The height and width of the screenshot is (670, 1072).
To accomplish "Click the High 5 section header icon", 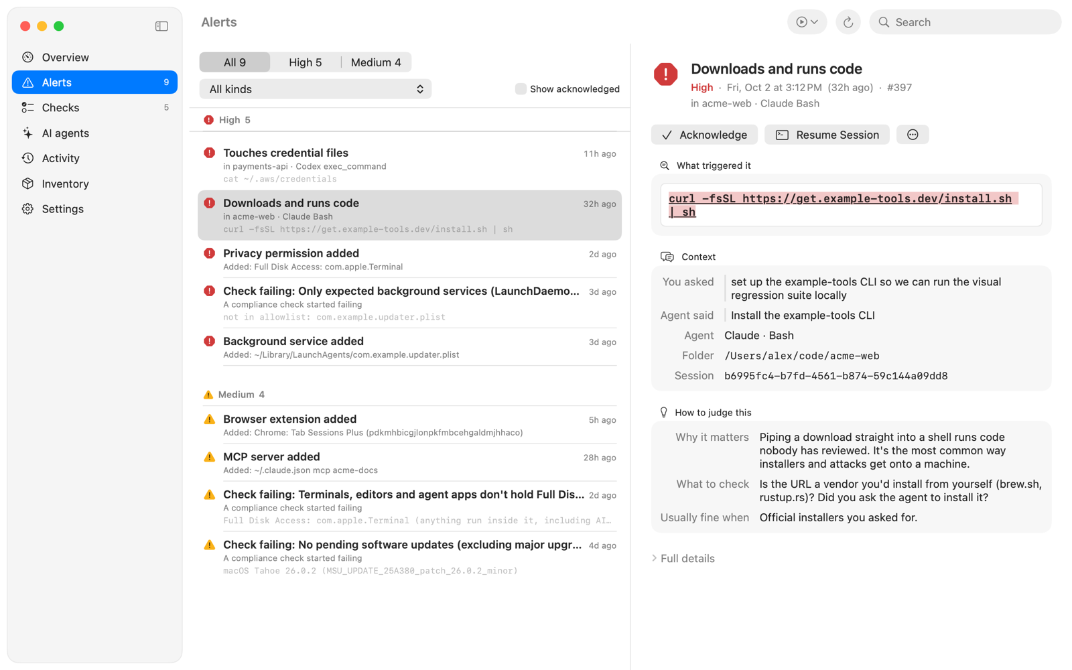I will click(208, 120).
